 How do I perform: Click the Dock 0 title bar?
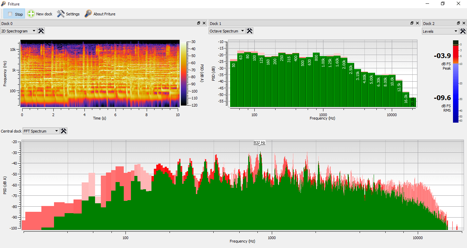point(98,23)
